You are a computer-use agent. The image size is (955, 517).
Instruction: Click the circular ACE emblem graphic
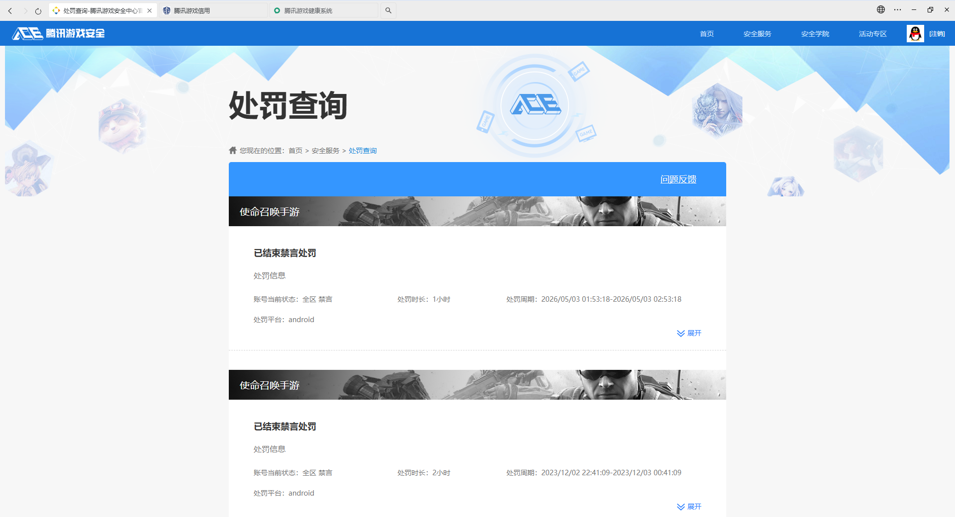[535, 105]
